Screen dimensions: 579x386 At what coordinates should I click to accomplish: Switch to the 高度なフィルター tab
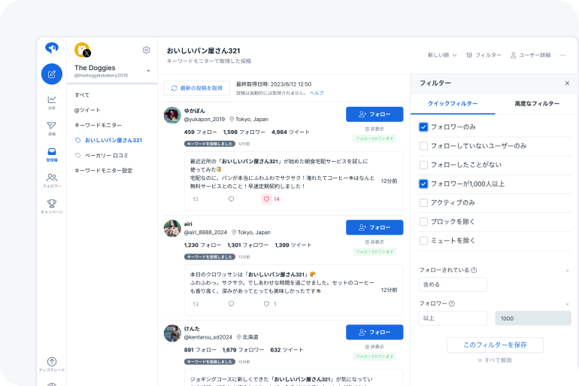(537, 103)
